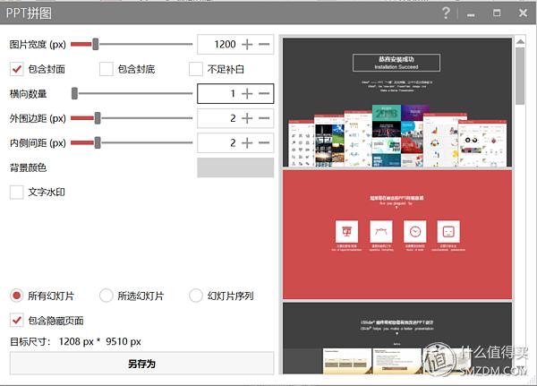This screenshot has height=386, width=537.
Task: Uncheck 包含隐藏页面 checkbox
Action: [16, 321]
